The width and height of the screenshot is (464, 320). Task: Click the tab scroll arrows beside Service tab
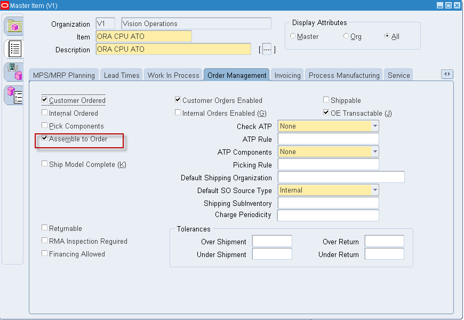click(447, 74)
